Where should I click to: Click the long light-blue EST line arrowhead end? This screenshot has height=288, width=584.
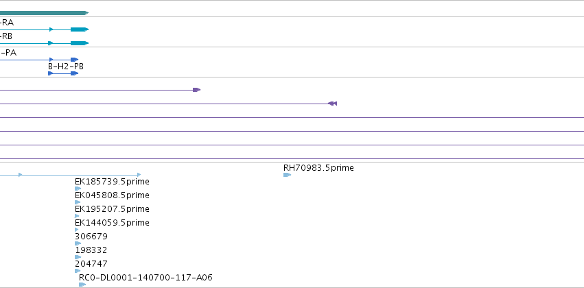pyautogui.click(x=139, y=174)
